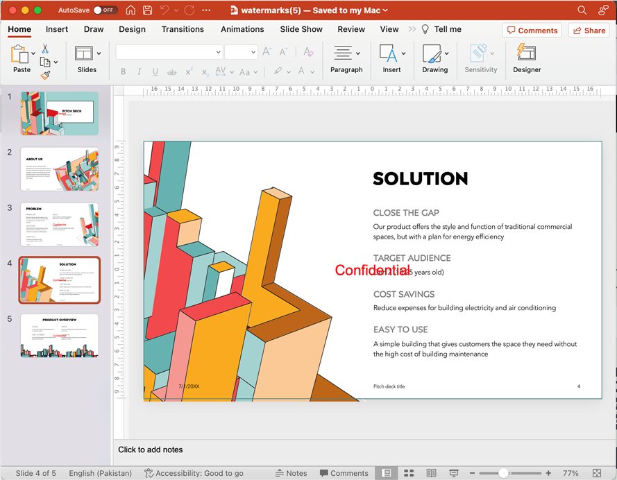Select slide 2 About Us thumbnail
Viewport: 617px width, 480px height.
(x=59, y=169)
